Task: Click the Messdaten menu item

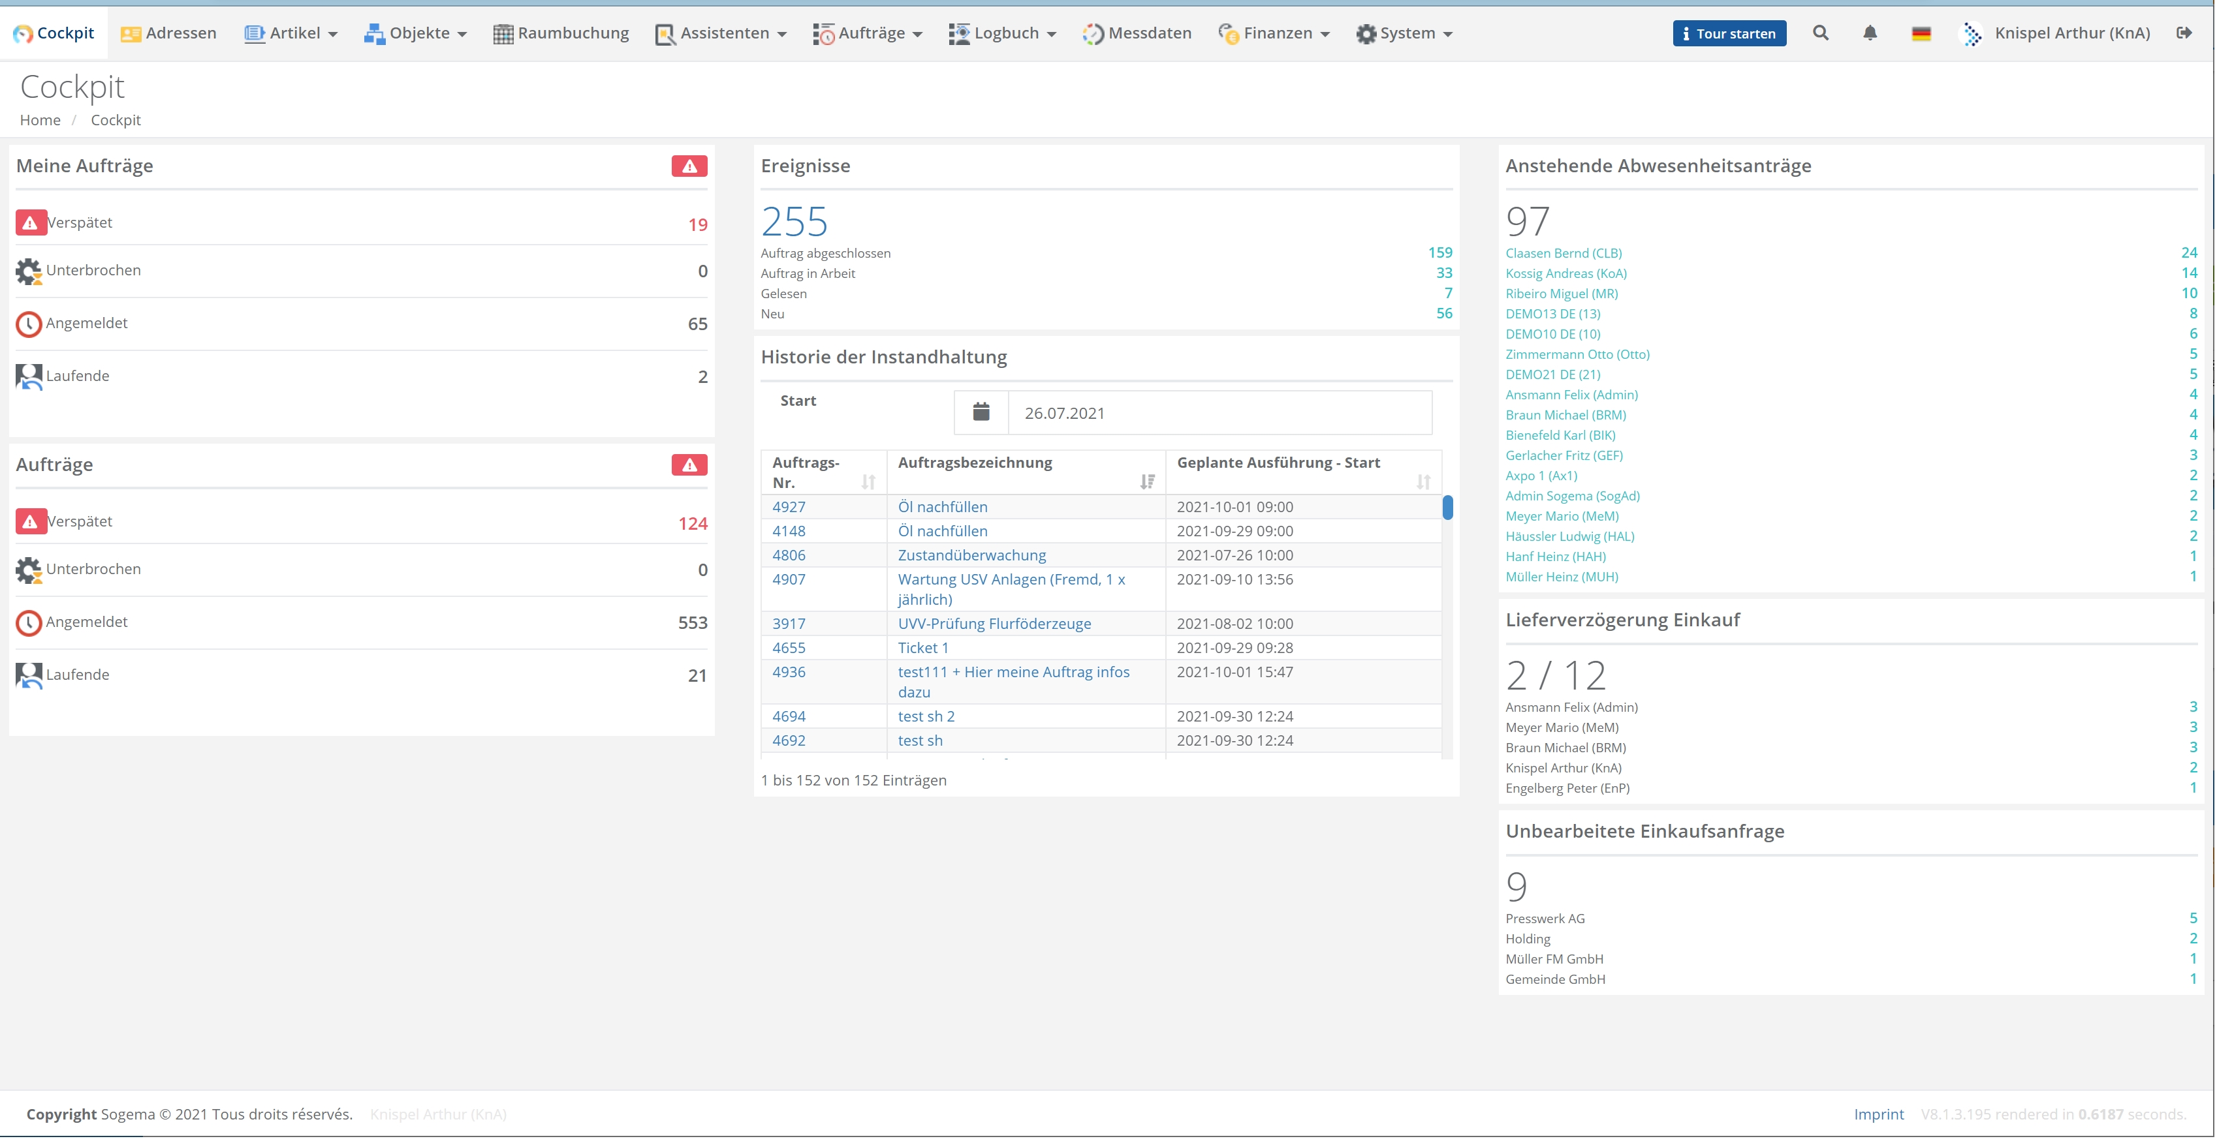Action: (x=1137, y=33)
